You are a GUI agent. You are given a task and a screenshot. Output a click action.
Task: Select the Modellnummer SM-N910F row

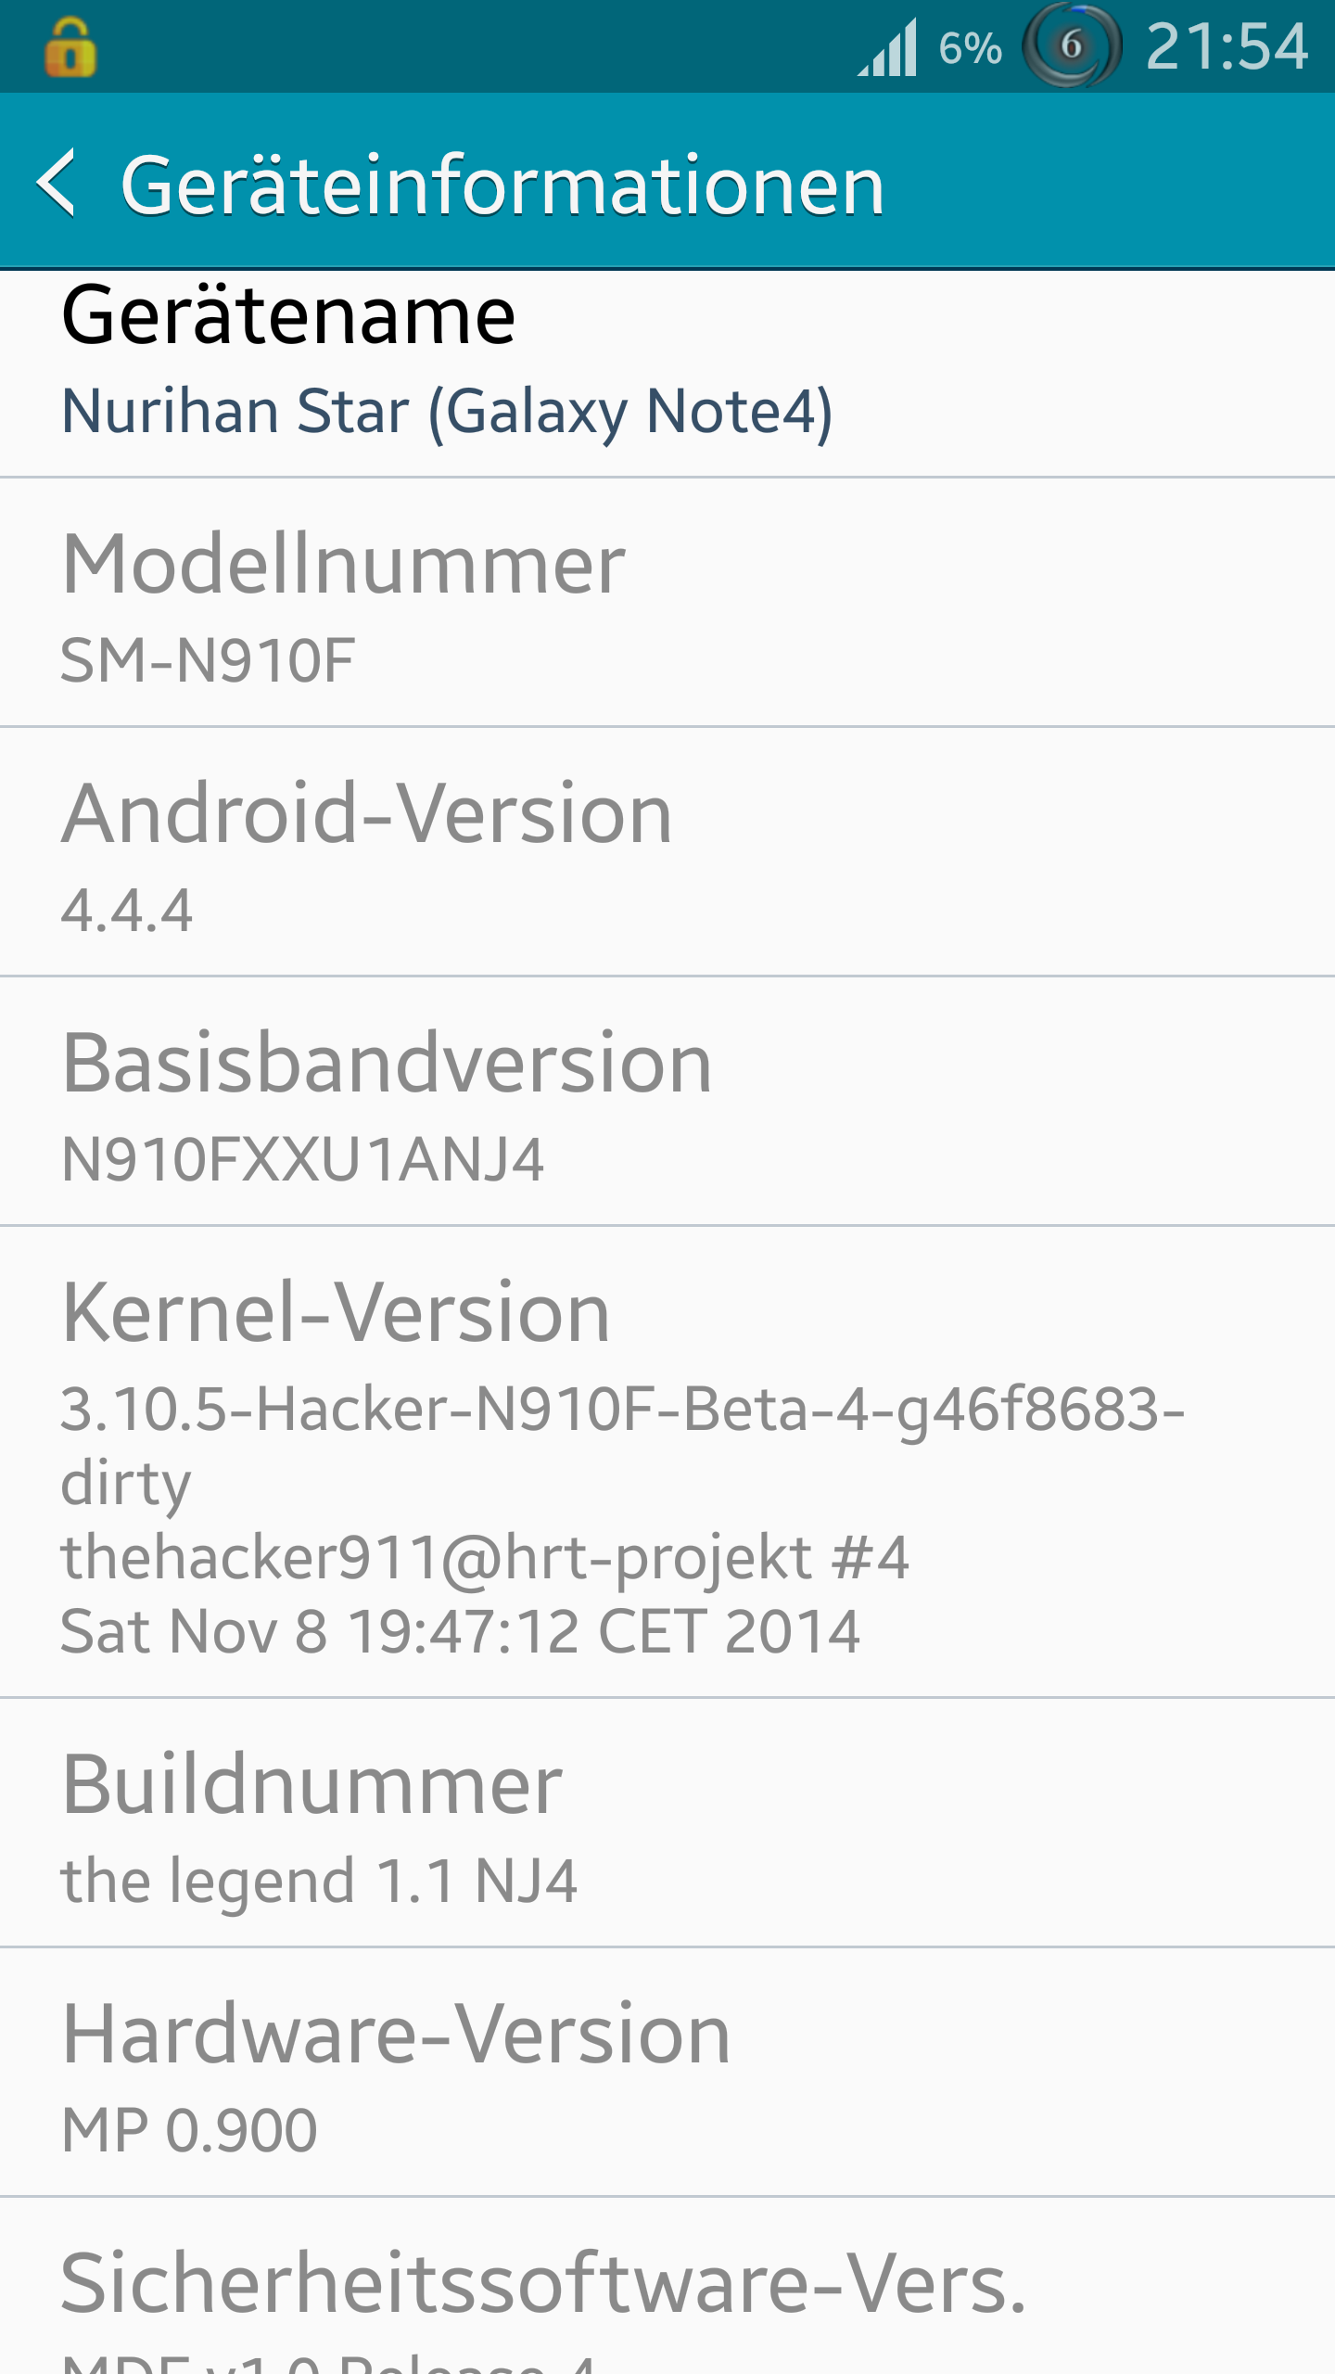click(x=667, y=603)
